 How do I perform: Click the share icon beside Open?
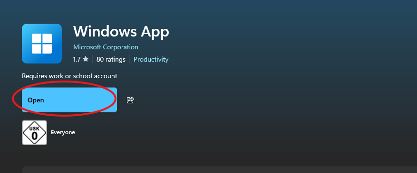point(130,100)
